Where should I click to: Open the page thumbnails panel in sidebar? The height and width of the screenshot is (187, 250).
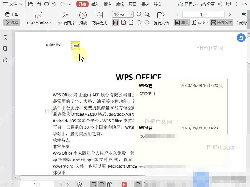5,49
